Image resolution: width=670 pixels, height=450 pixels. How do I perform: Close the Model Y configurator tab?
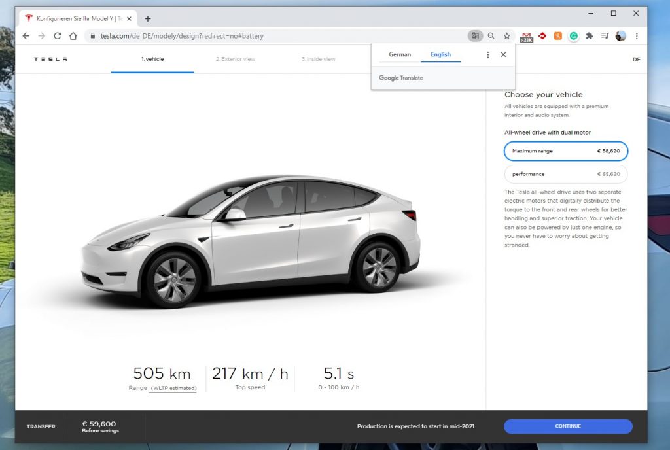click(x=129, y=18)
